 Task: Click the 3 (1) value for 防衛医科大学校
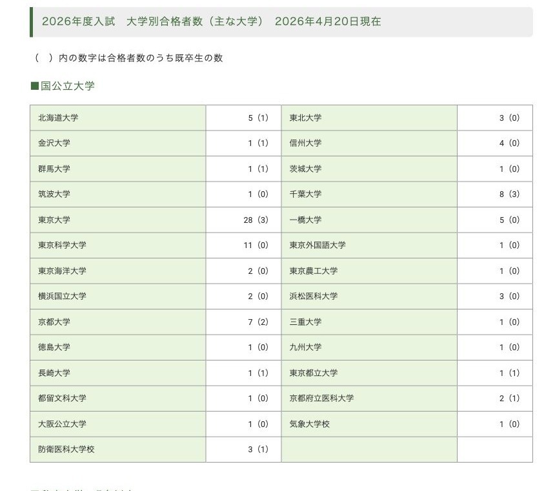pos(258,449)
